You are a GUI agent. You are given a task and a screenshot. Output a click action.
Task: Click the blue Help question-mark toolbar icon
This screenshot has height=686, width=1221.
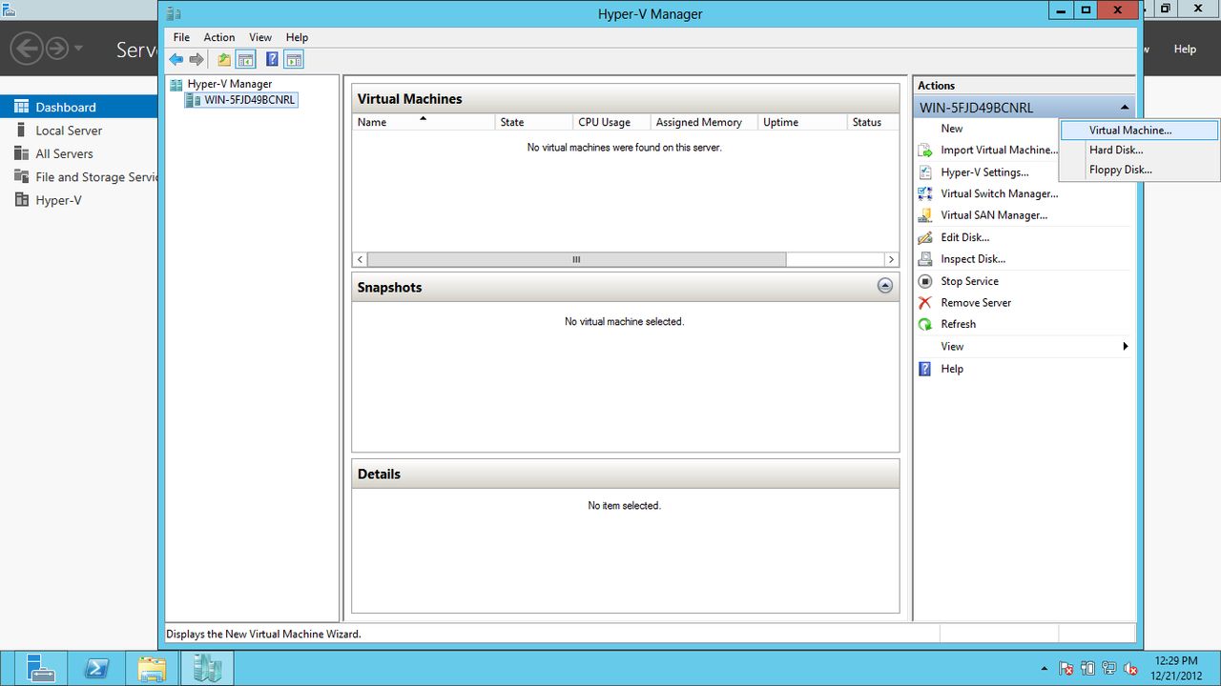click(272, 59)
